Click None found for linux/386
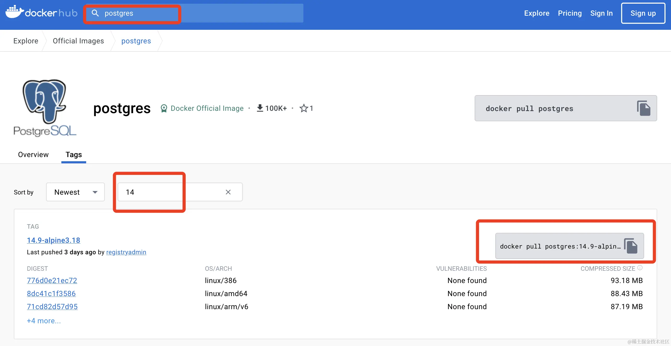The width and height of the screenshot is (671, 346). [467, 280]
